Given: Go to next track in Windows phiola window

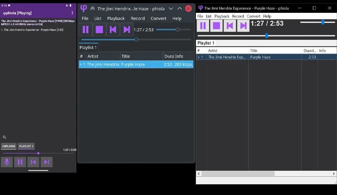Looking at the screenshot, I should (243, 26).
